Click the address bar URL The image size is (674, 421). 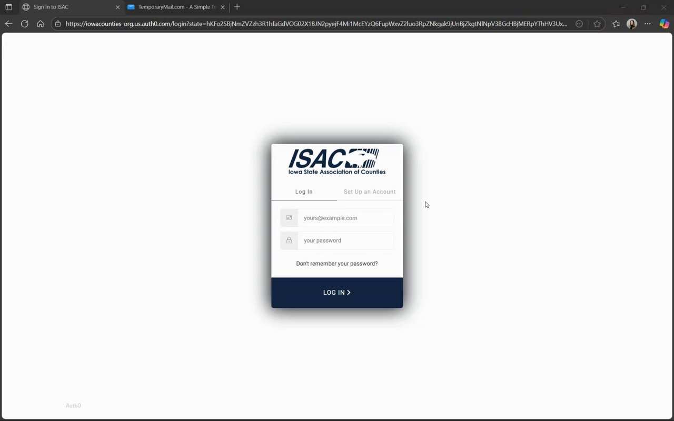[x=316, y=24]
